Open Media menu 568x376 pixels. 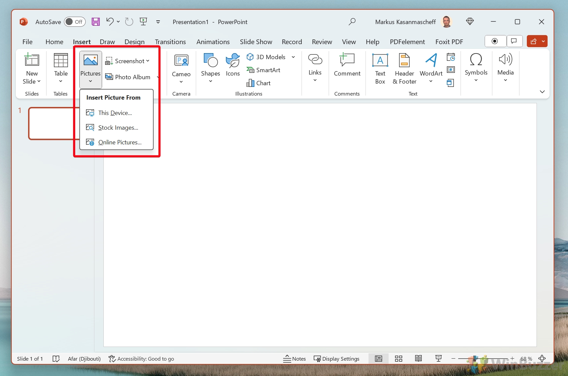tap(505, 68)
